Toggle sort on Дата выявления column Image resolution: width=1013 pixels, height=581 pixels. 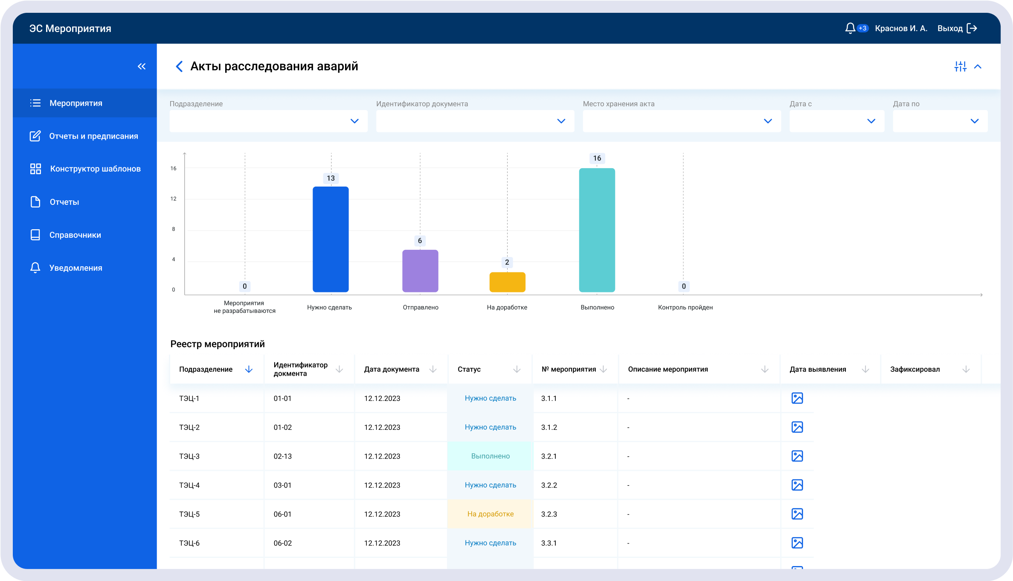pos(865,369)
